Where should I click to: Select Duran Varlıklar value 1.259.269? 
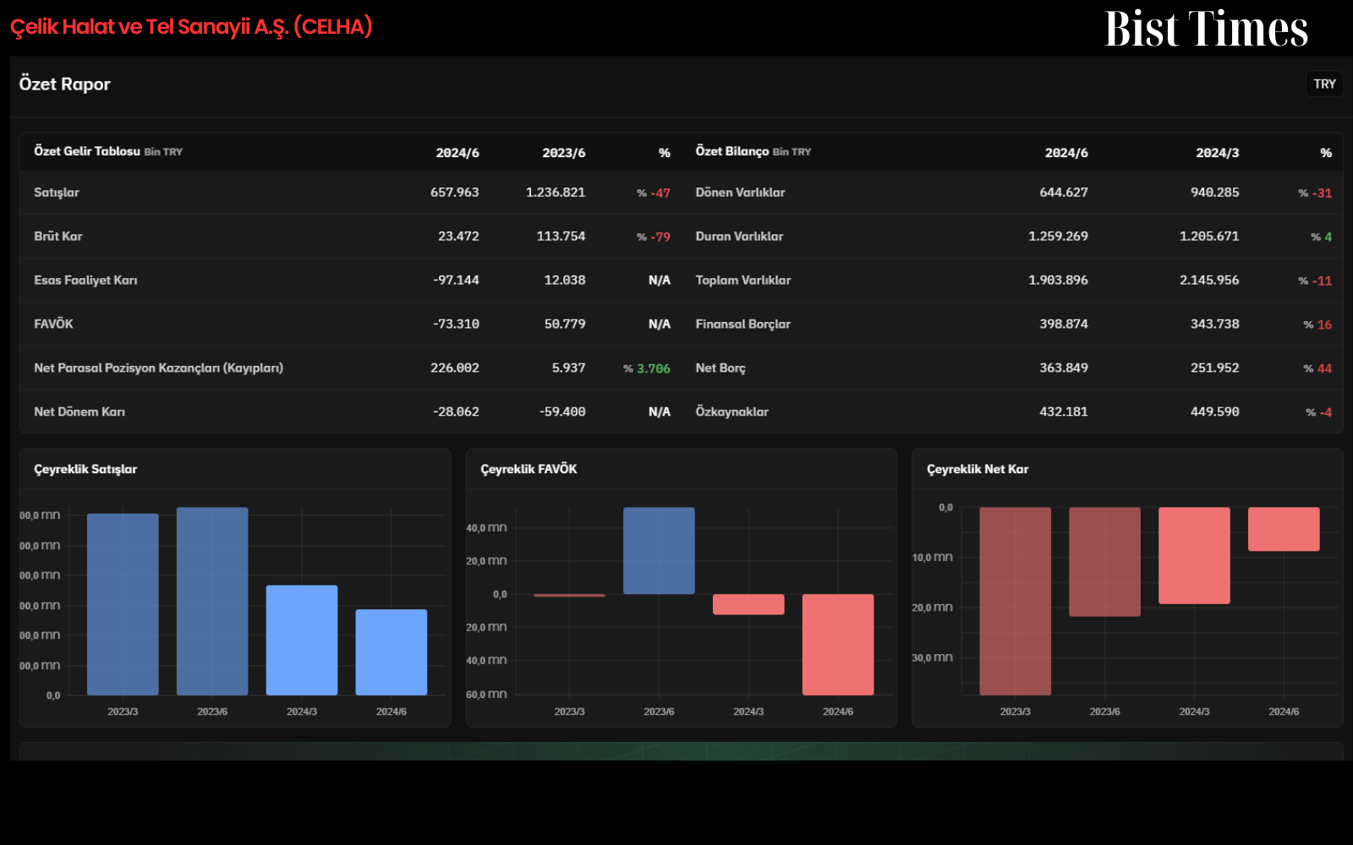(1058, 237)
